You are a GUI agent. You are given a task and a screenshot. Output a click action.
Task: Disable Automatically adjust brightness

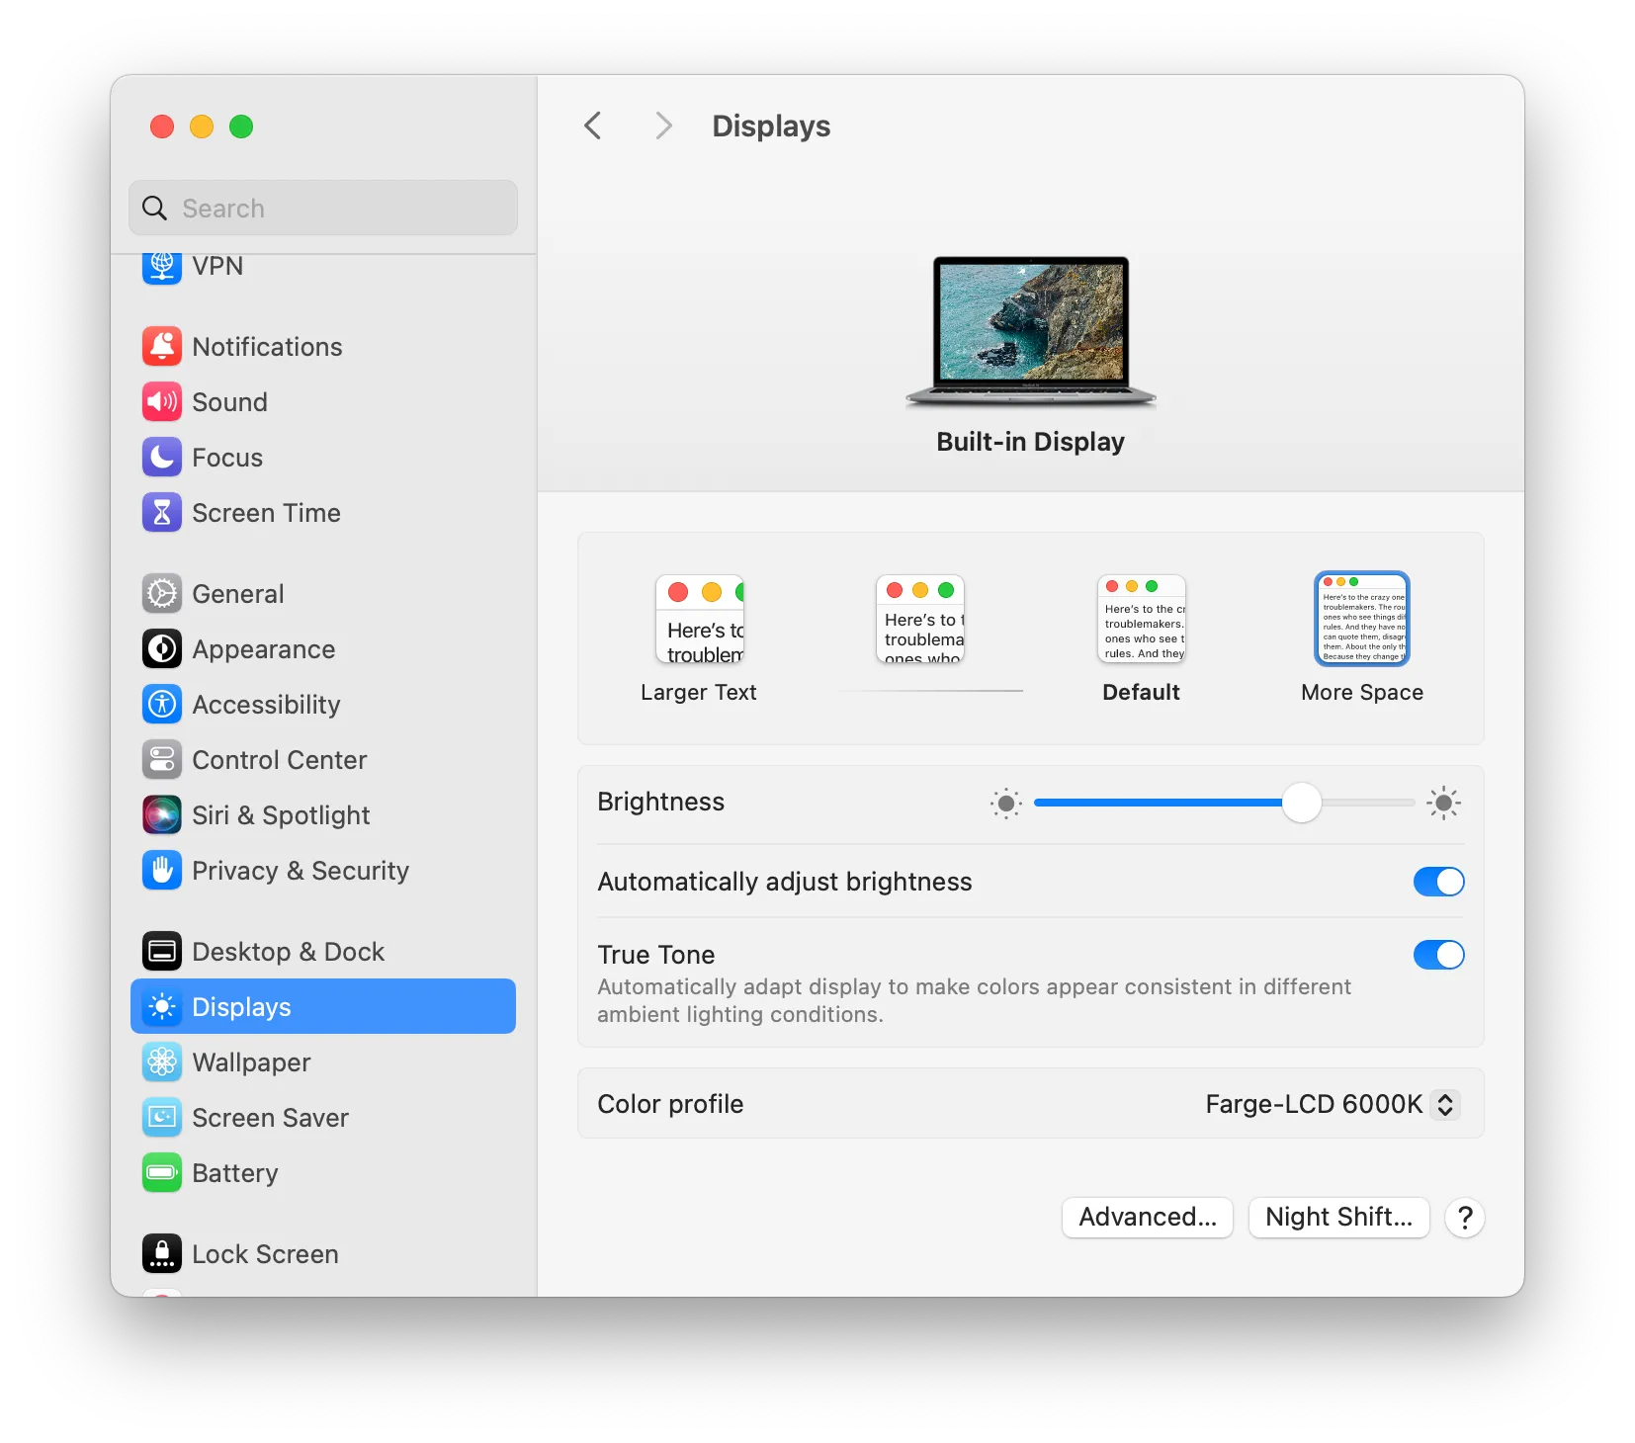(x=1439, y=882)
